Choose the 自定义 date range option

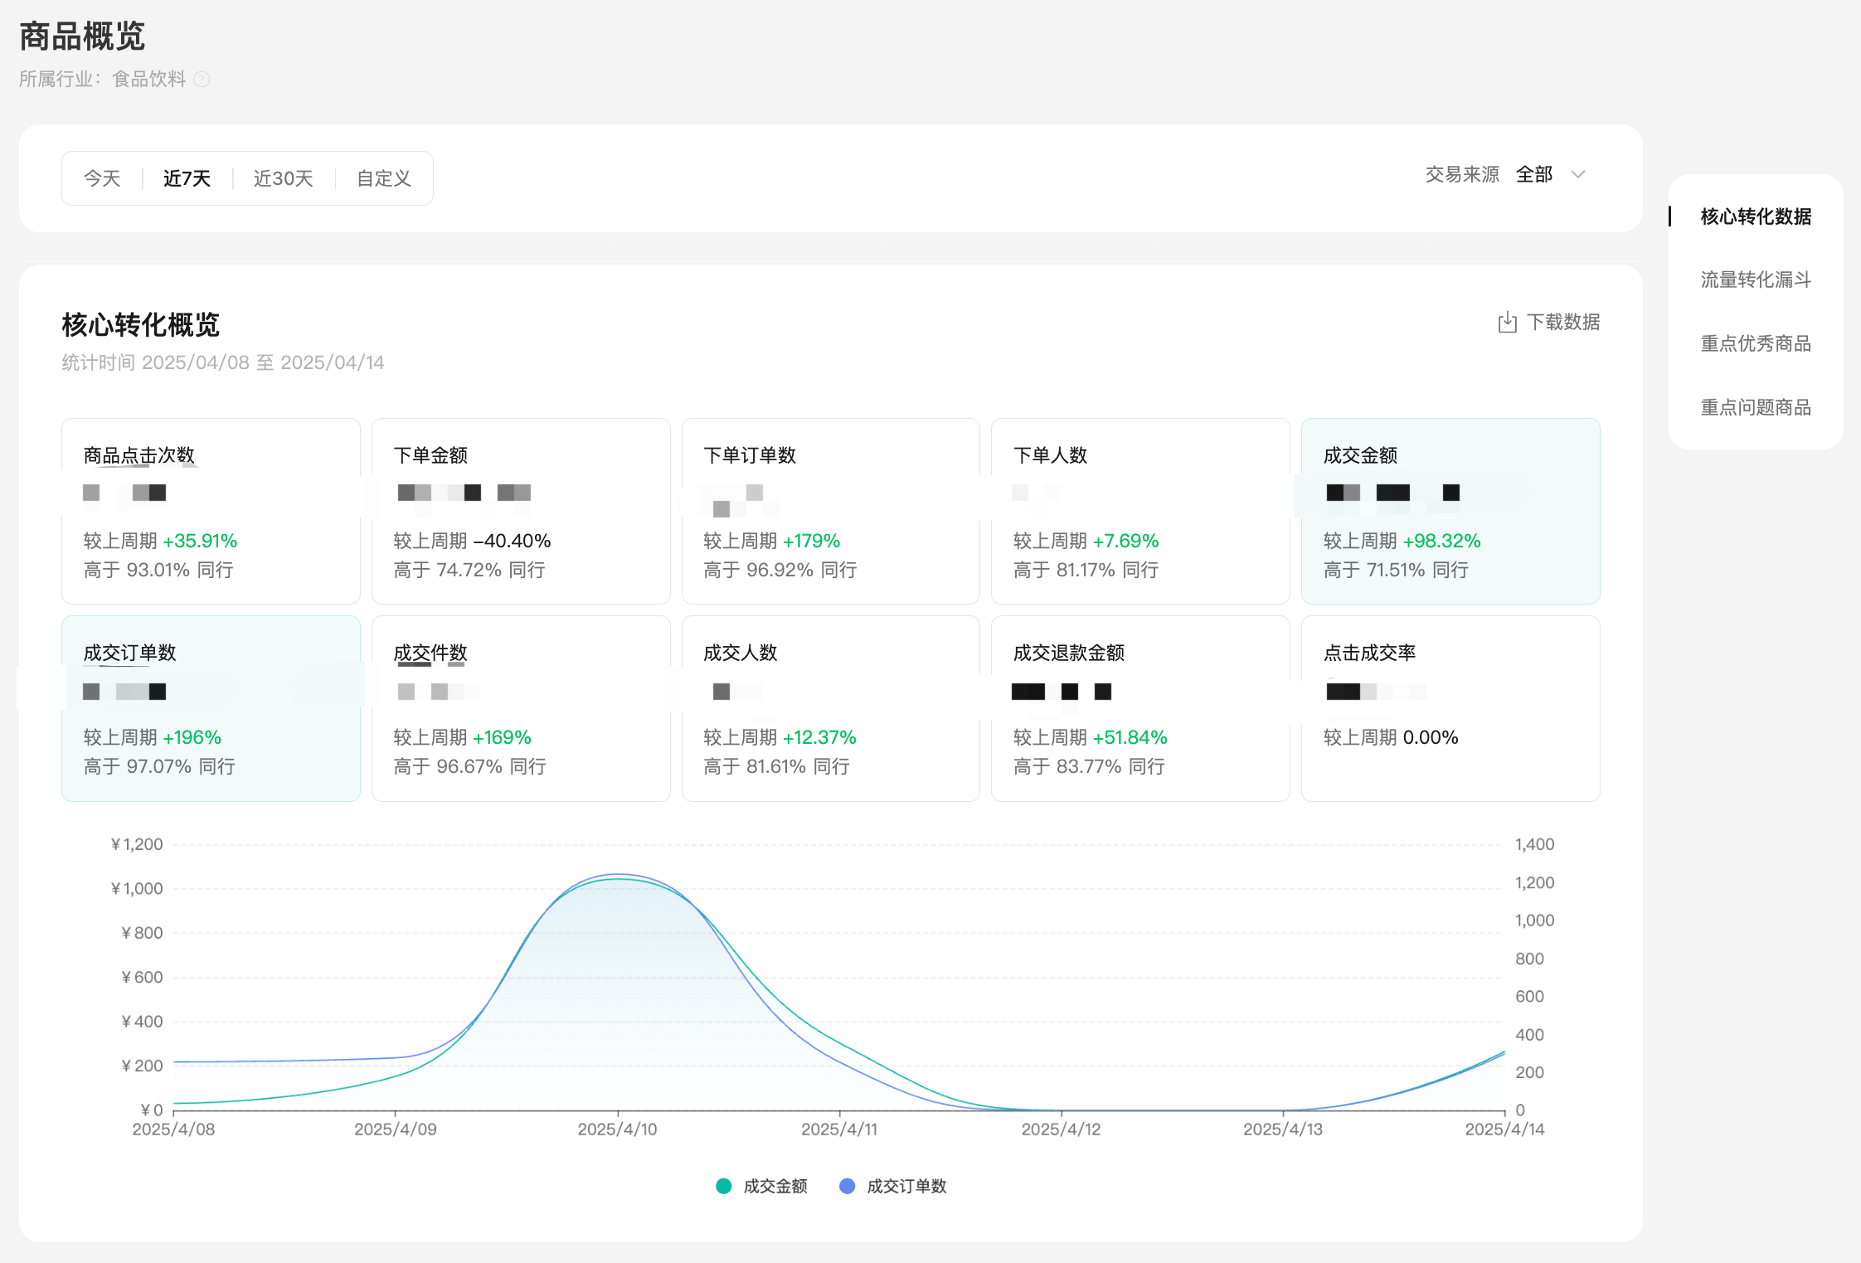pyautogui.click(x=383, y=178)
